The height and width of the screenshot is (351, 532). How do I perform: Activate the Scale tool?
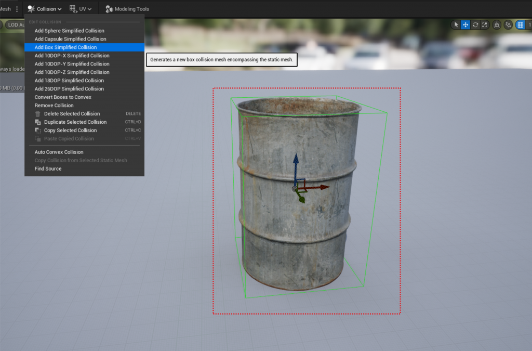point(485,25)
